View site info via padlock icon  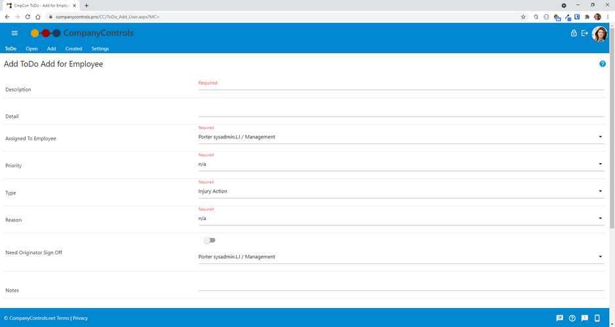pos(50,17)
